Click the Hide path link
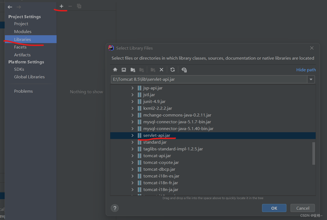 [306, 70]
